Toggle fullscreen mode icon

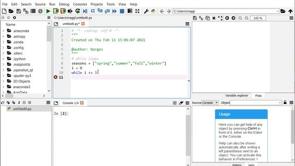(137, 11)
